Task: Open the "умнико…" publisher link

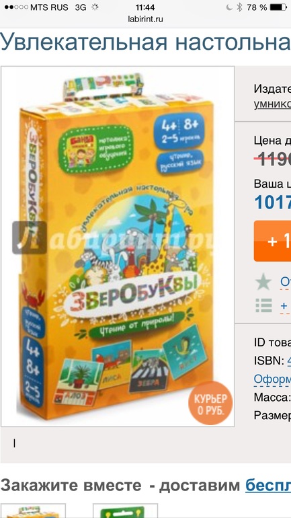Action: coord(273,104)
